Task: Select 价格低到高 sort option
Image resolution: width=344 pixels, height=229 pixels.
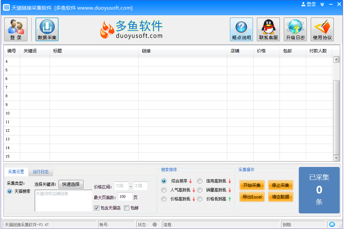Action: 200,199
